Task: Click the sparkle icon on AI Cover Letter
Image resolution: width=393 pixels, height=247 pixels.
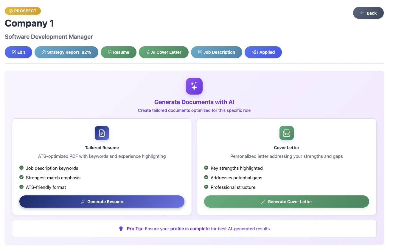Action: click(x=147, y=52)
